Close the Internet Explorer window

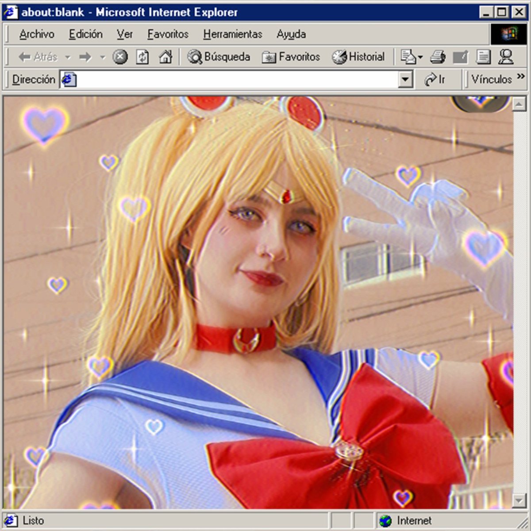tap(518, 12)
